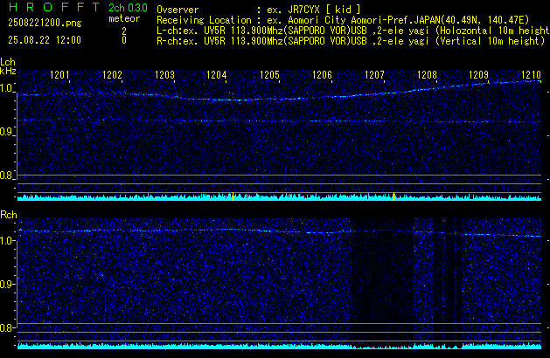Click the 1.0 frequency label on Lch axis
The image size is (550, 358).
(6, 88)
